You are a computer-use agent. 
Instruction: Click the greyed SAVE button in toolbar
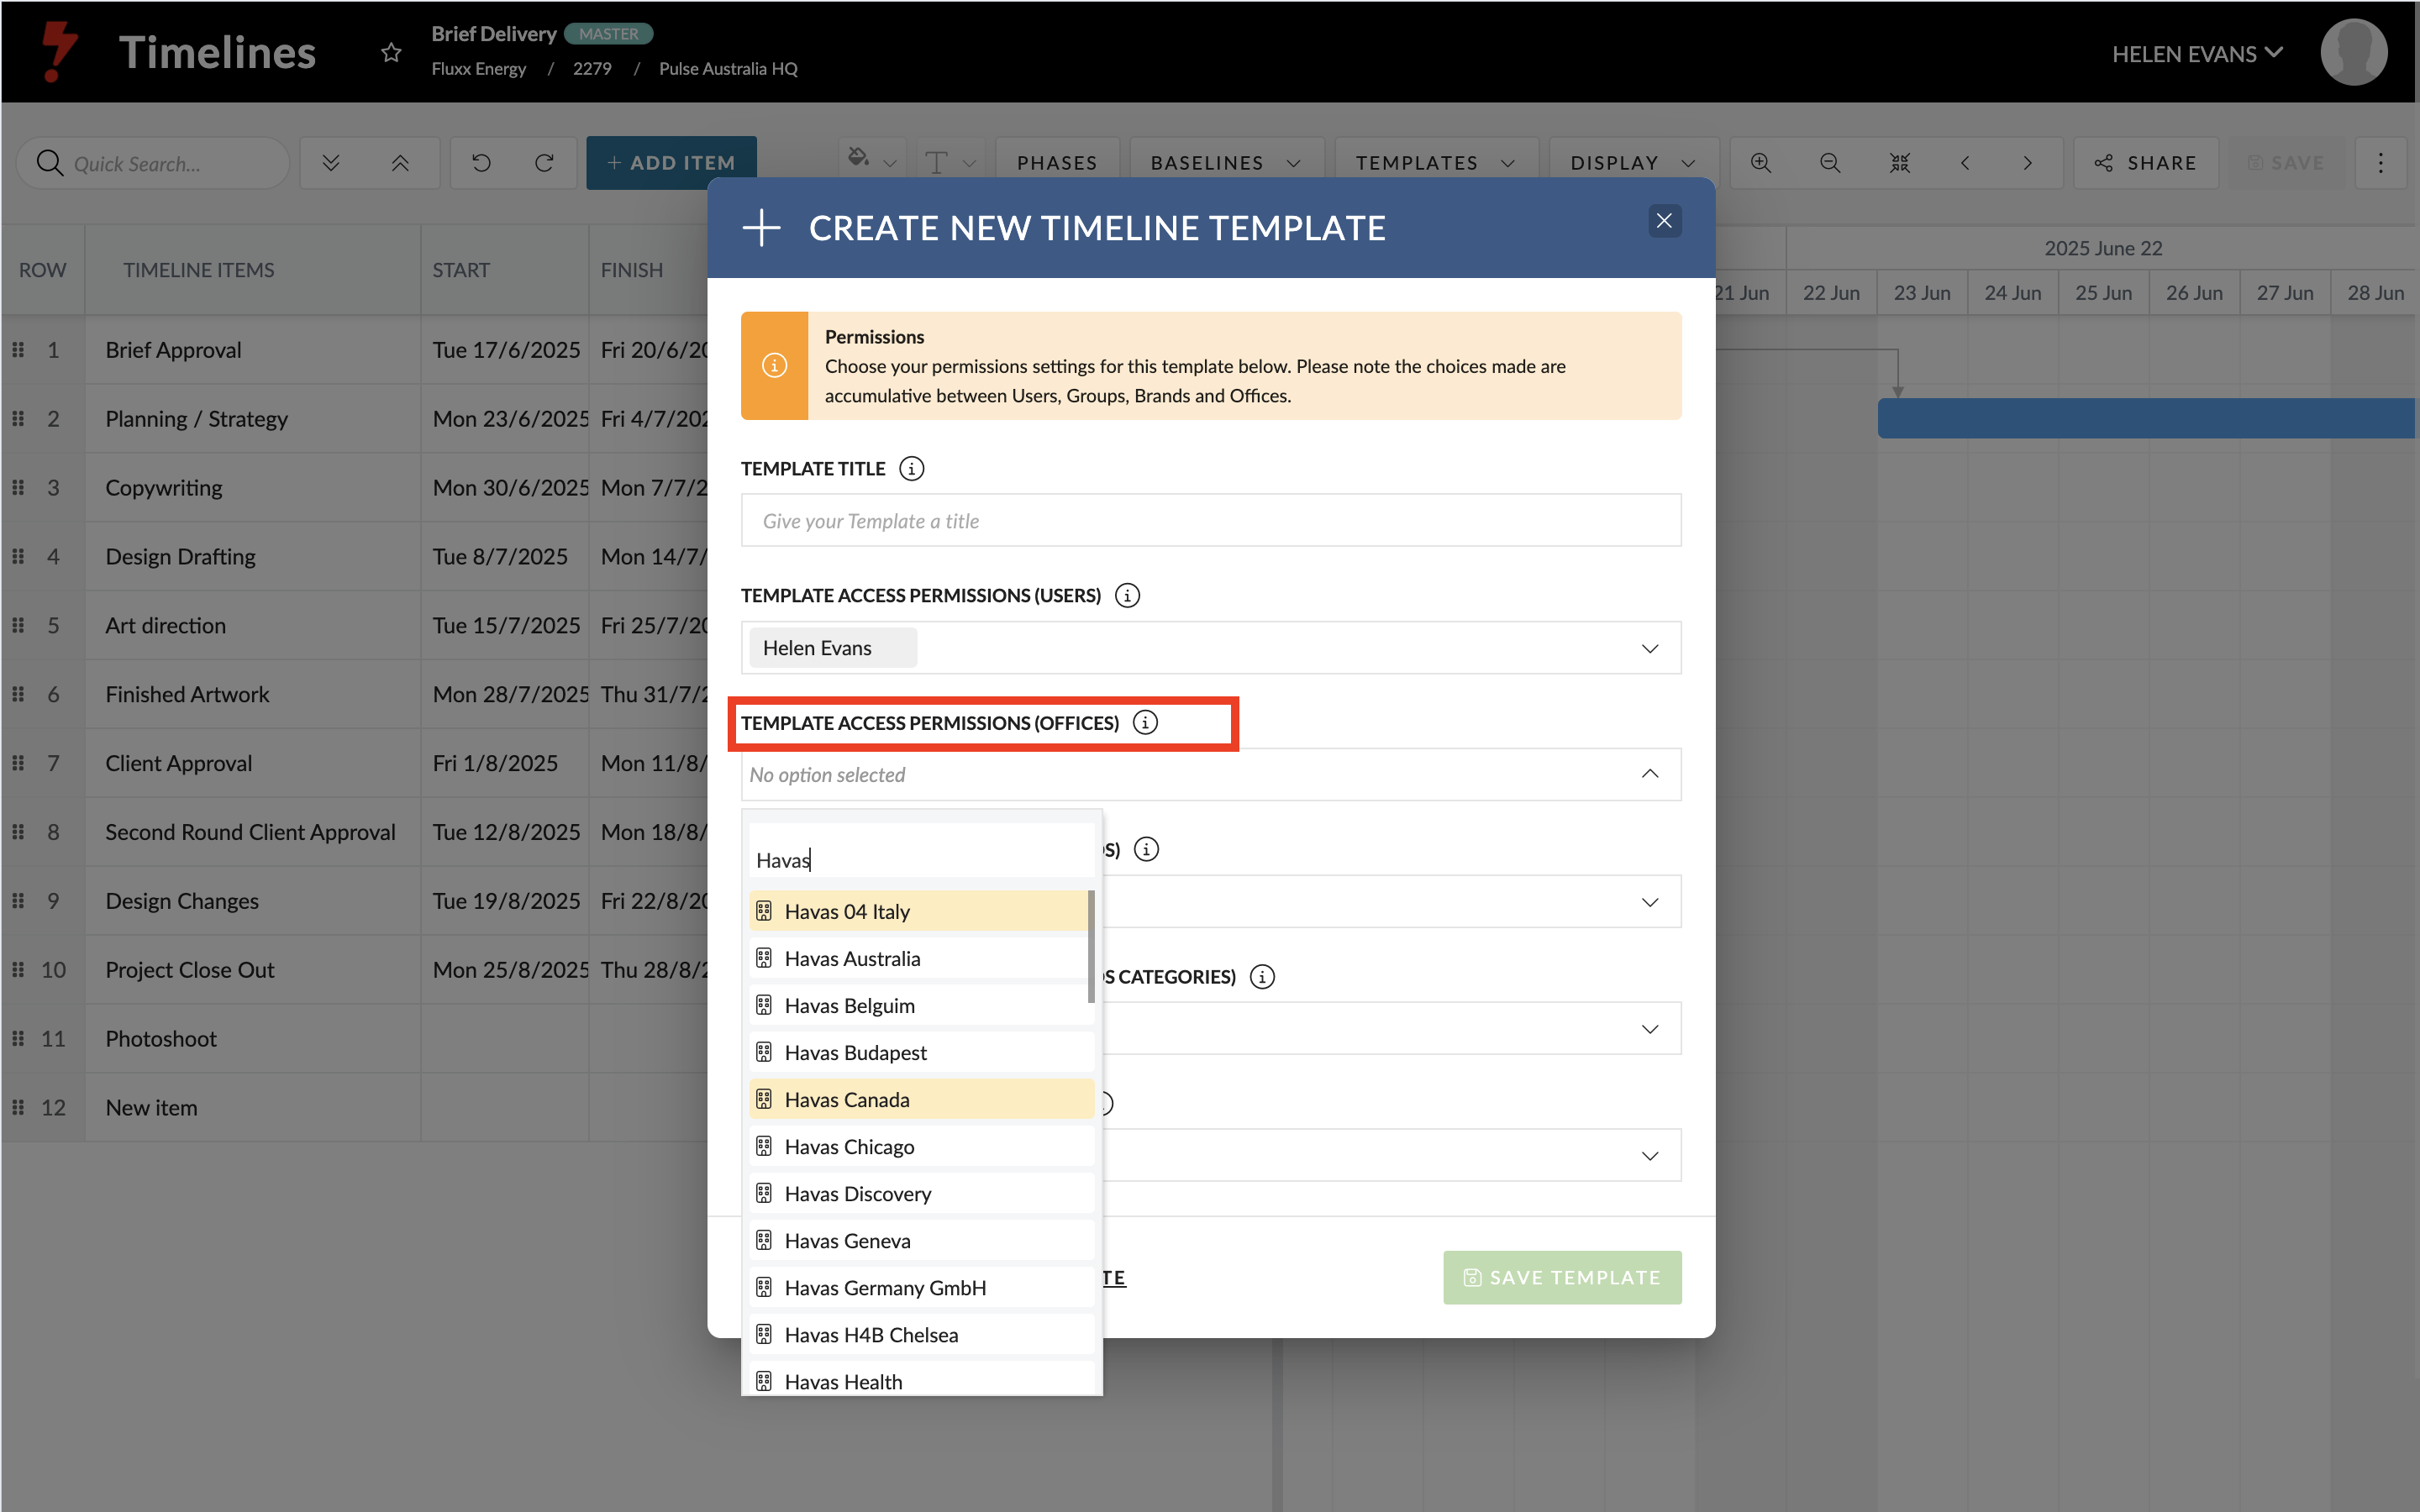(2286, 162)
